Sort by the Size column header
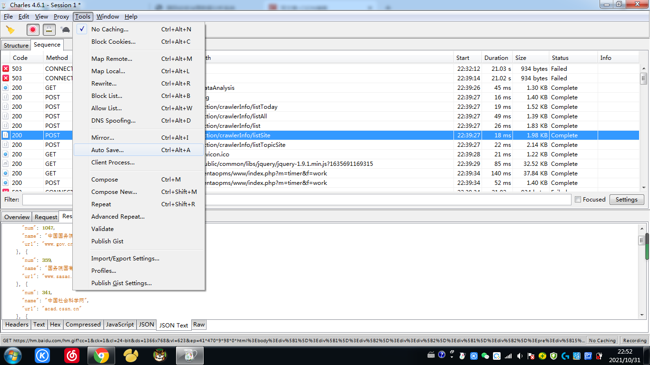This screenshot has height=365, width=650. coord(530,58)
